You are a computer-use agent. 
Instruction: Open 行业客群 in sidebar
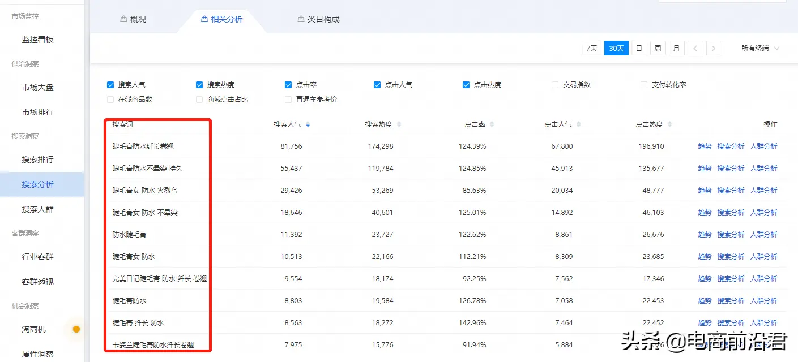(37, 257)
